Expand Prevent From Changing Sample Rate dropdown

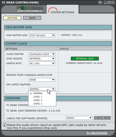(x=42, y=80)
